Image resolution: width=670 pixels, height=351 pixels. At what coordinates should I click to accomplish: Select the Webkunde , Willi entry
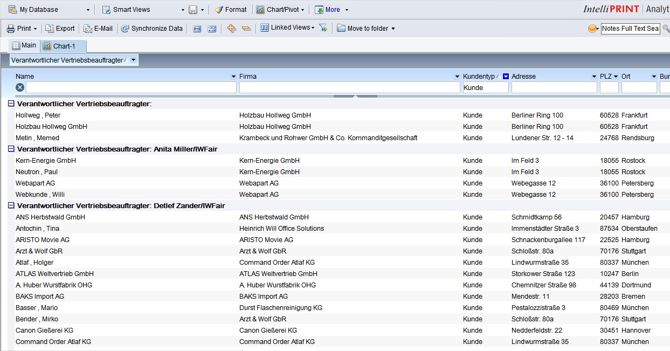tap(40, 195)
